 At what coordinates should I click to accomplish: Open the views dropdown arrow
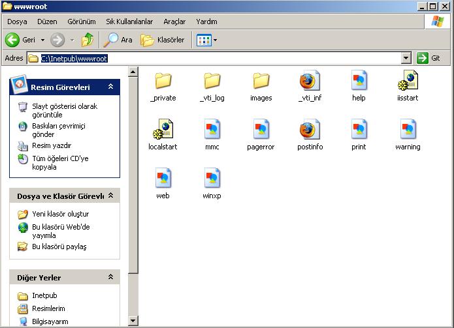coord(215,40)
